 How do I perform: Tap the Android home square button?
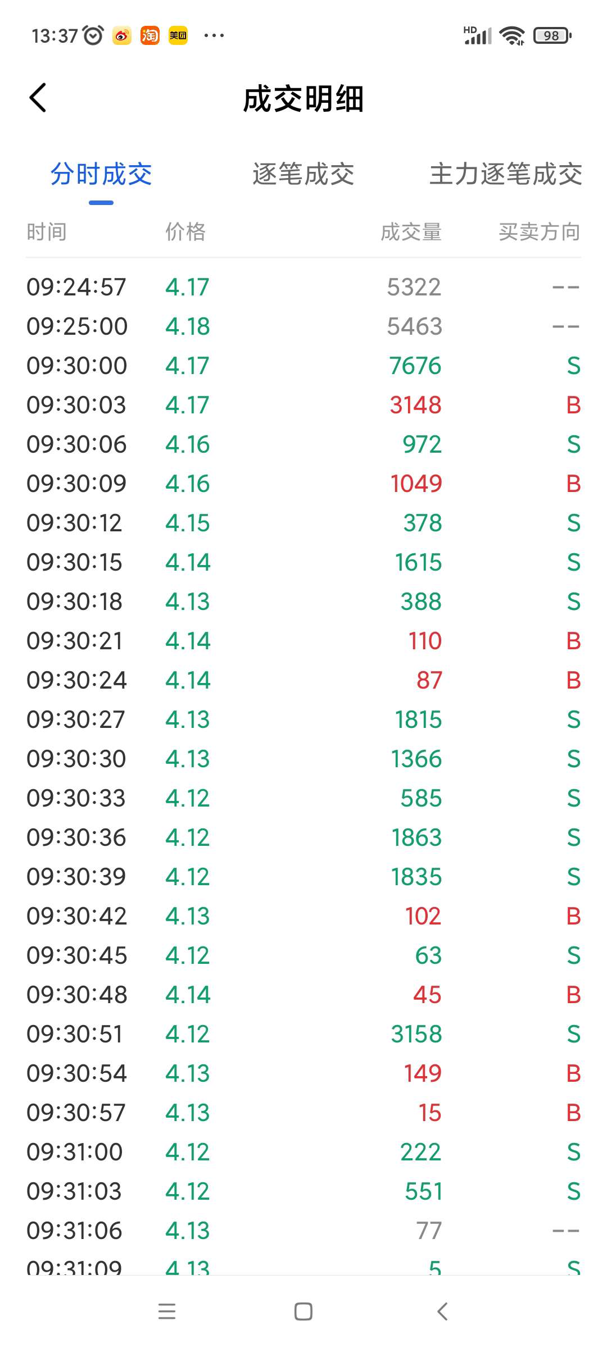coord(303,1311)
